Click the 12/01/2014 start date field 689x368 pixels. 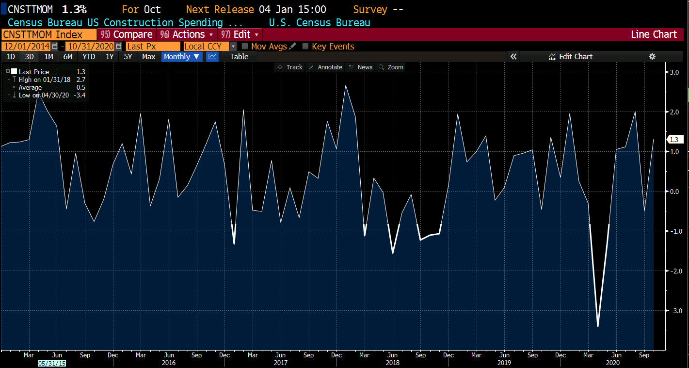click(27, 47)
